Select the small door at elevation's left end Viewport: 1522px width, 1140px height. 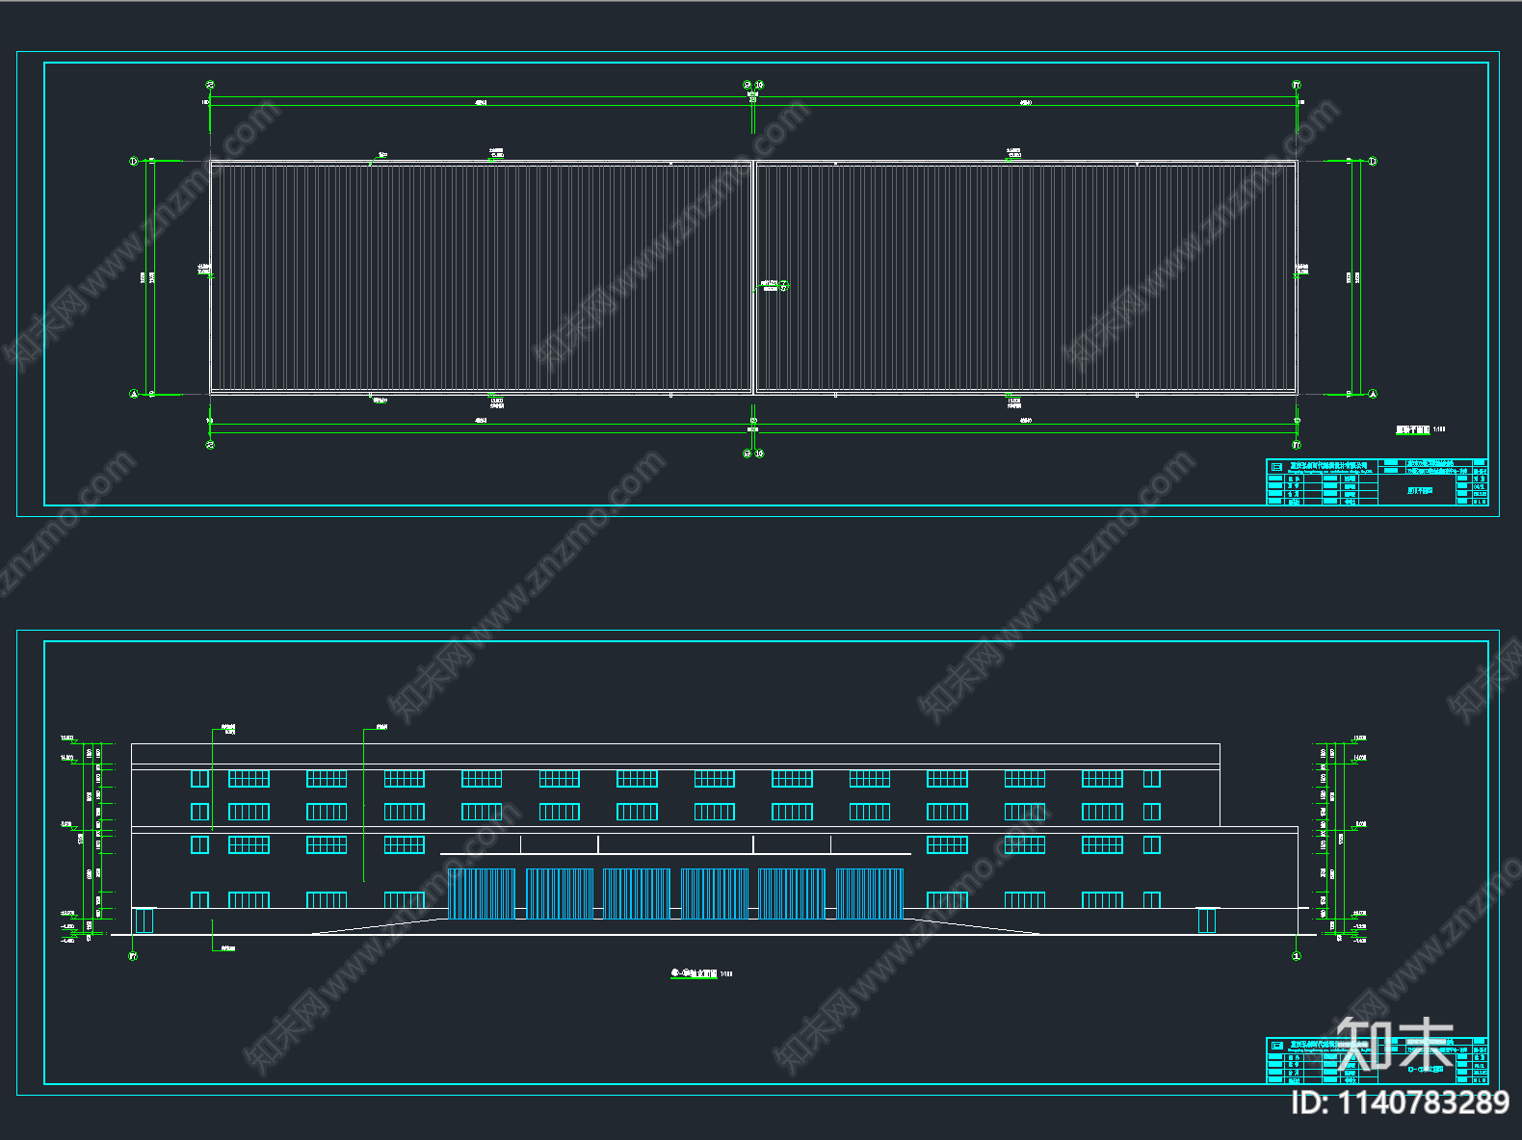(x=144, y=920)
